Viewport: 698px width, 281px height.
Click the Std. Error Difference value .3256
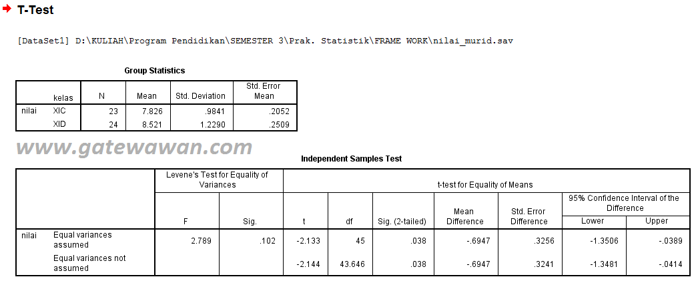pyautogui.click(x=544, y=241)
